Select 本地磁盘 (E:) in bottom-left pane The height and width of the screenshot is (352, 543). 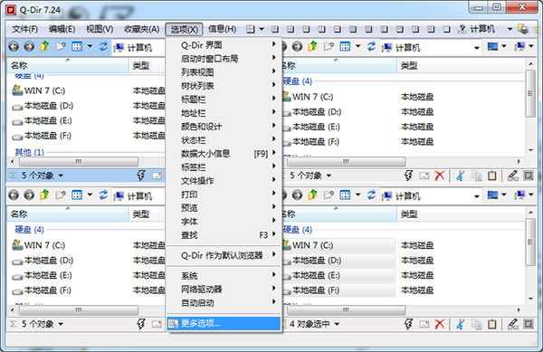coord(42,275)
